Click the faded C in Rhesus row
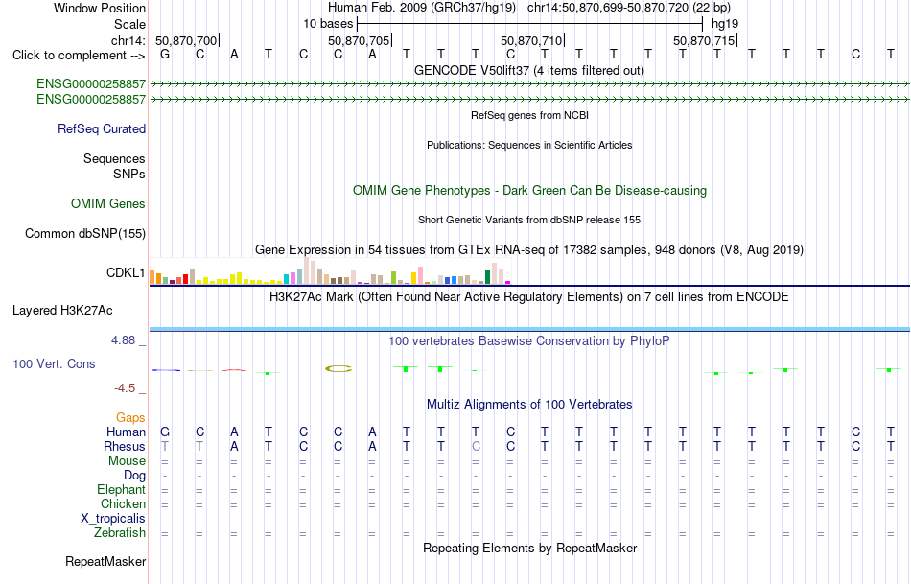 [x=476, y=446]
